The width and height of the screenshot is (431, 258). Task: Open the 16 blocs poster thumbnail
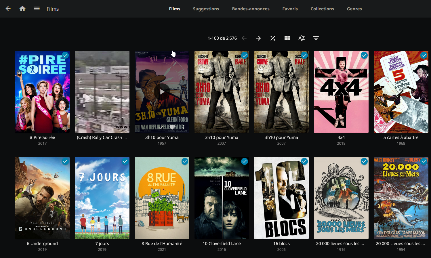tap(281, 198)
